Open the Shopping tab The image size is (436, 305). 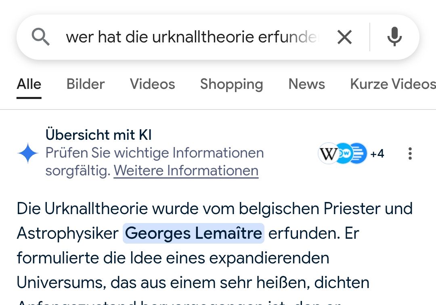231,84
